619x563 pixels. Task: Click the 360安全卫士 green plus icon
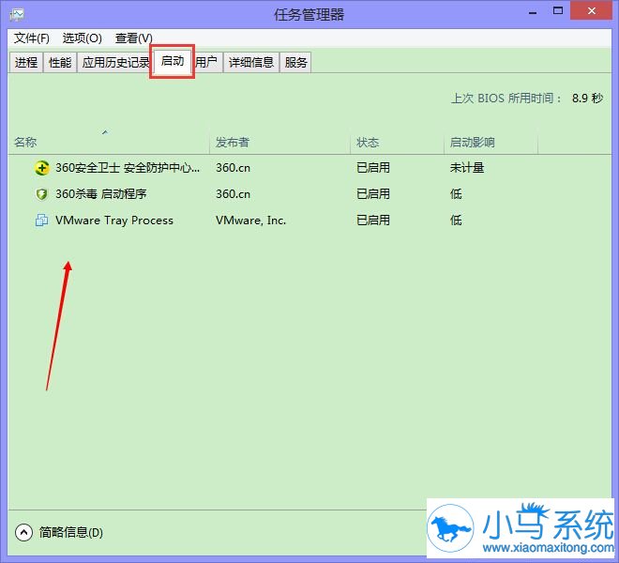41,168
